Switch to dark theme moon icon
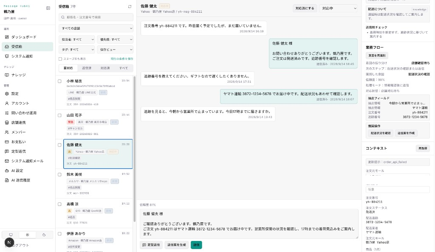The width and height of the screenshot is (435, 252). point(44,235)
